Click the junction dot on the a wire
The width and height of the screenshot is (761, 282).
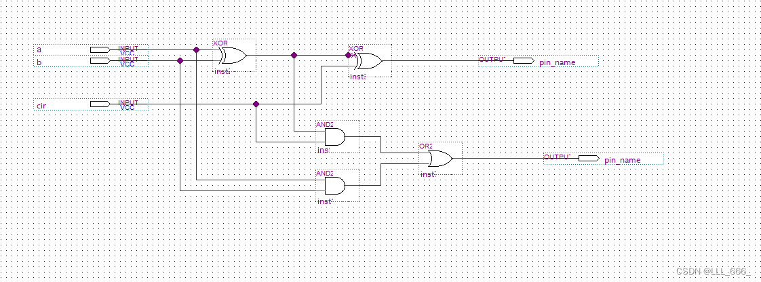click(197, 49)
